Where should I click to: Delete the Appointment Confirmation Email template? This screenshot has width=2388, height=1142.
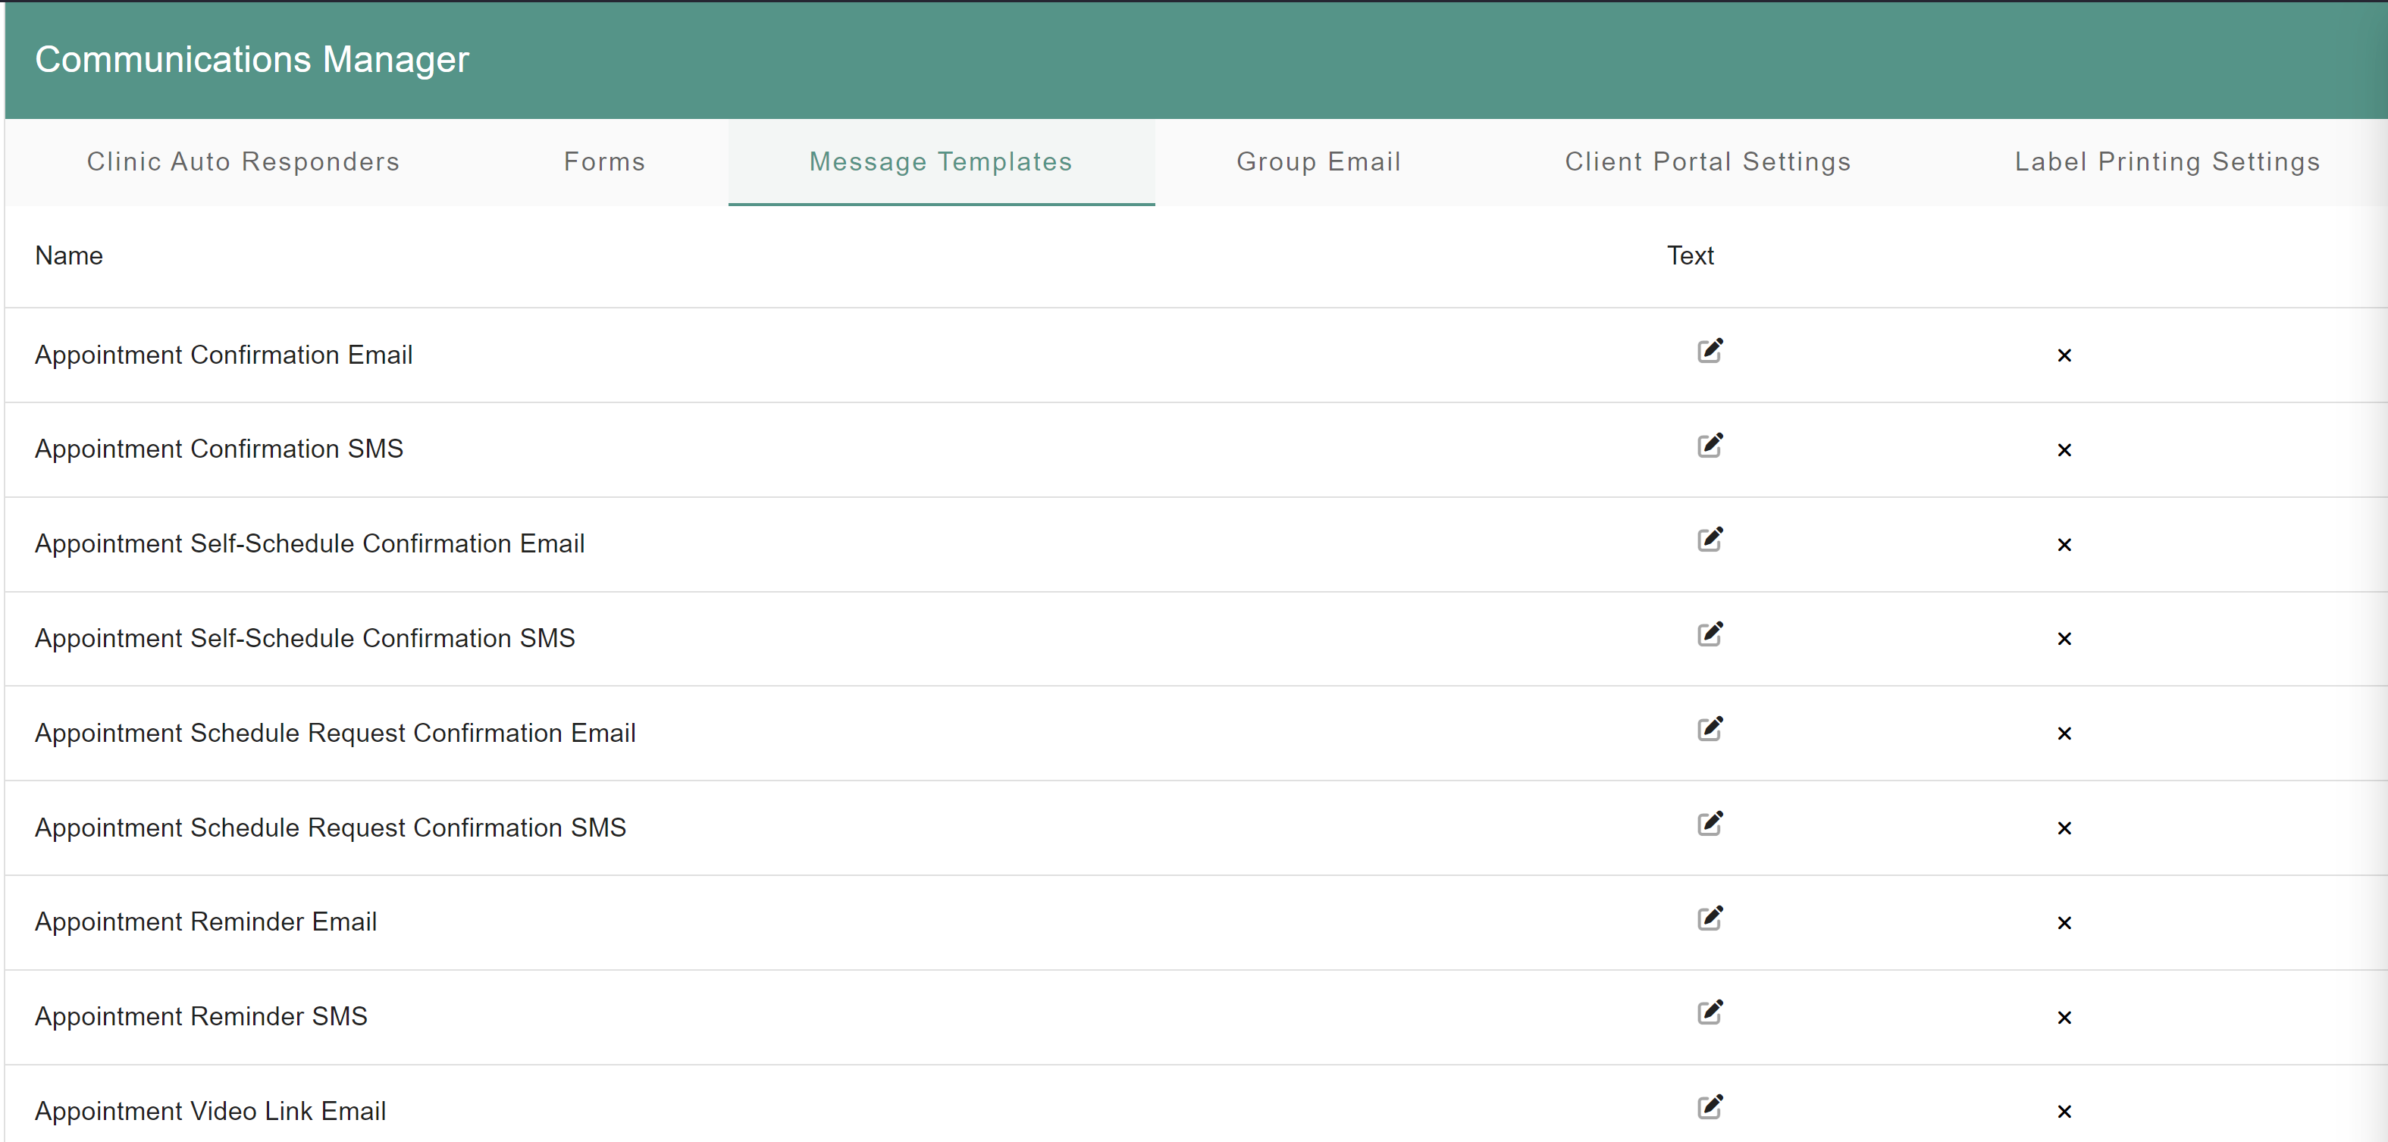tap(2064, 356)
